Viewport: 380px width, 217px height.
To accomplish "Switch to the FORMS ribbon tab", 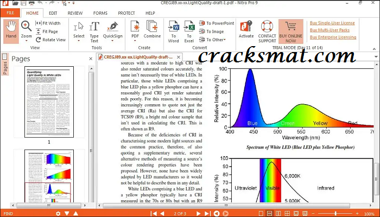I will pyautogui.click(x=100, y=13).
